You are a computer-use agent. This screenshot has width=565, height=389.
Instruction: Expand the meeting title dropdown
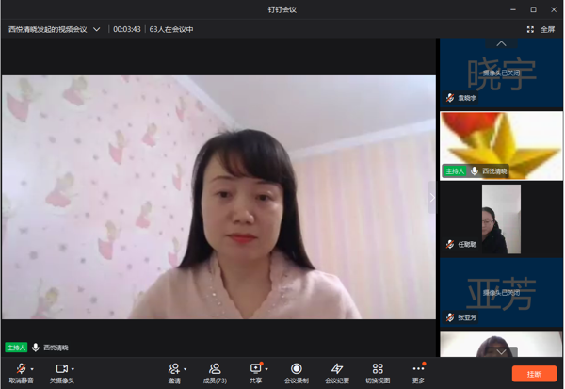96,29
